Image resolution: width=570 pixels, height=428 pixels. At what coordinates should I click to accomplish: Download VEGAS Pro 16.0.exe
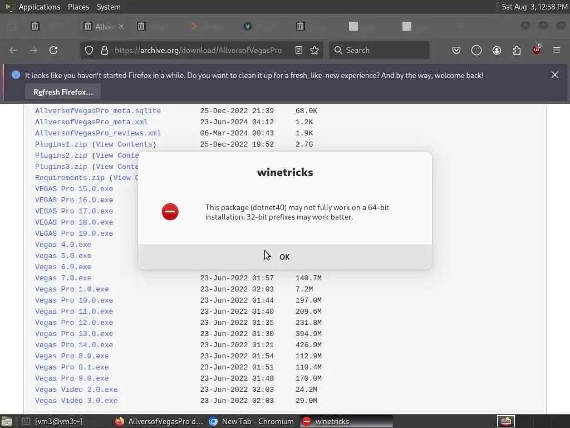pos(74,200)
